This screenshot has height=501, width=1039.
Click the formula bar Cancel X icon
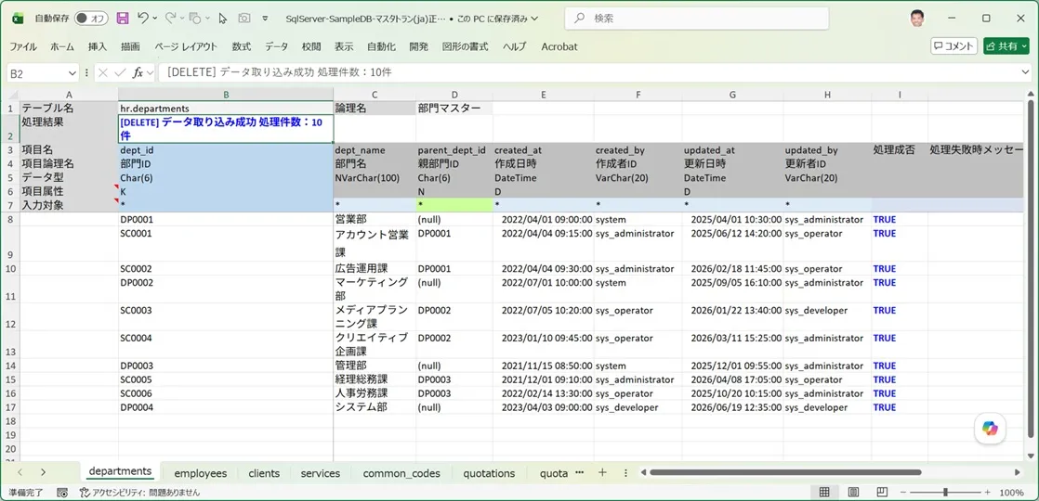tap(103, 72)
